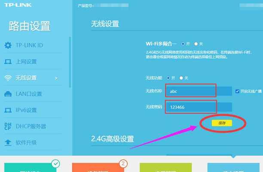Click the 上网设置 laptop icon

pos(8,61)
